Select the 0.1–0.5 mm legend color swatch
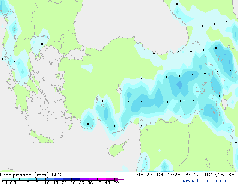This screenshot has height=184, width=238. (x=6, y=179)
